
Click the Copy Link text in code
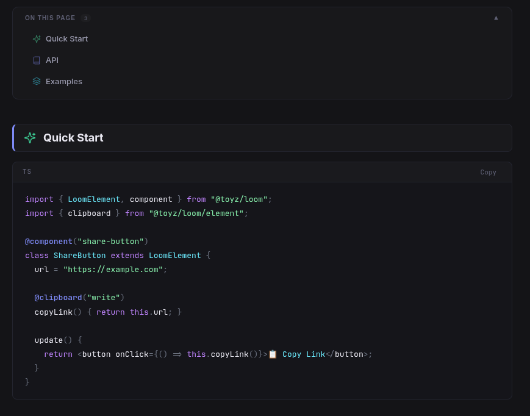(304, 354)
